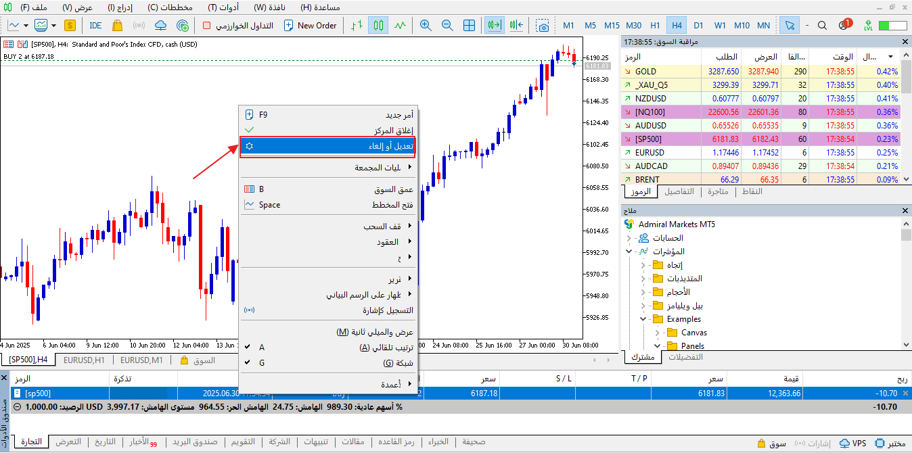
Task: Click the green LVL arrow icon
Action: point(868,25)
